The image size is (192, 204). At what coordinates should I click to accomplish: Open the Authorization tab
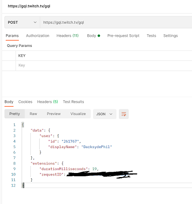pos(38,35)
